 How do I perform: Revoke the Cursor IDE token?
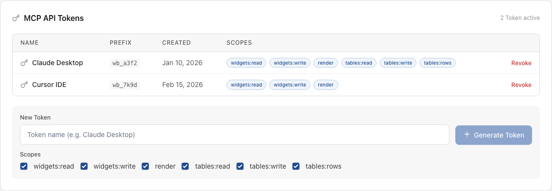521,85
